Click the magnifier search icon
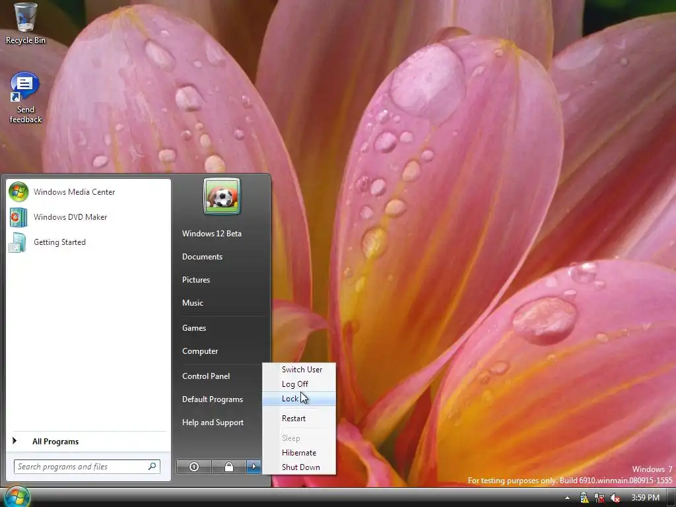The width and height of the screenshot is (676, 507). [152, 467]
